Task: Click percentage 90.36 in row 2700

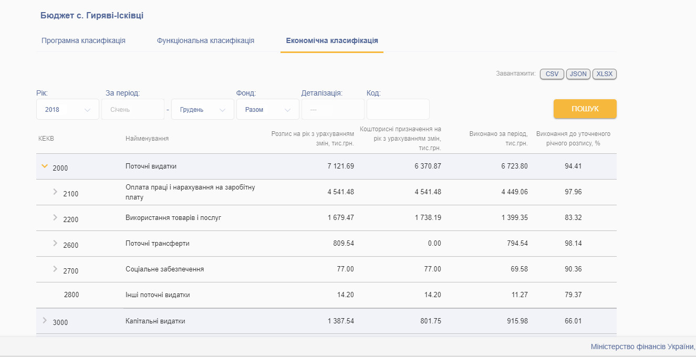Action: click(x=574, y=269)
